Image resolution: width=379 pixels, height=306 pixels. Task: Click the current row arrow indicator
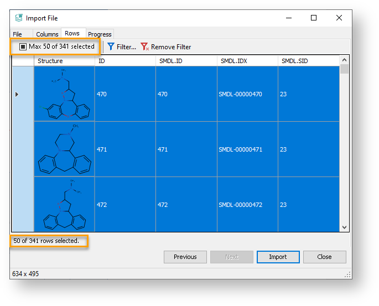click(17, 95)
